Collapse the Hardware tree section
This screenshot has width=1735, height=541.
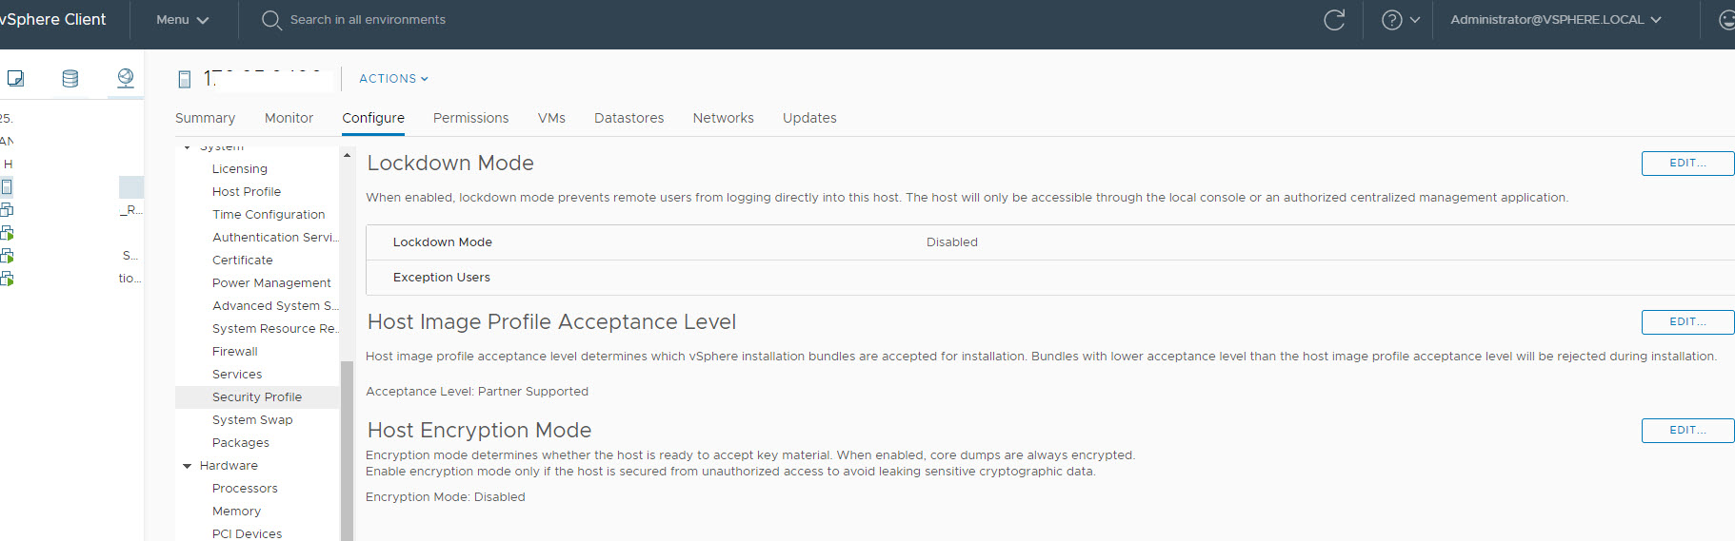click(x=188, y=466)
